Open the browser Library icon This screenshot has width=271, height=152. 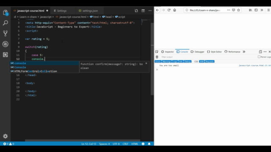[x=250, y=10]
